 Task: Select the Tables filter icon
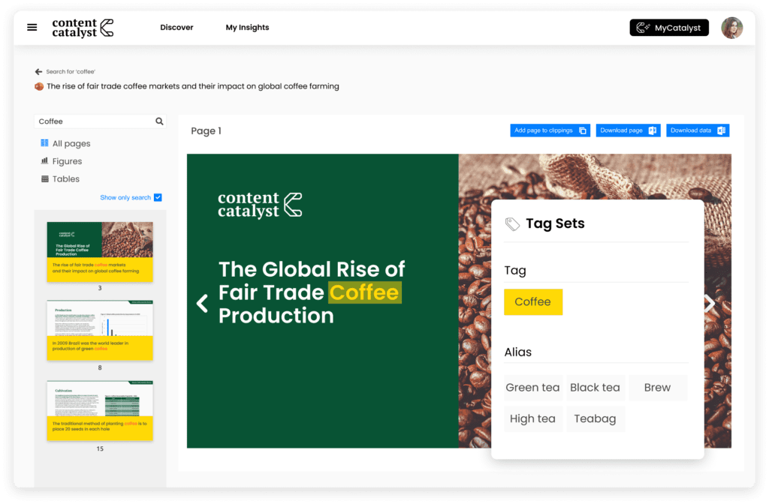(47, 179)
